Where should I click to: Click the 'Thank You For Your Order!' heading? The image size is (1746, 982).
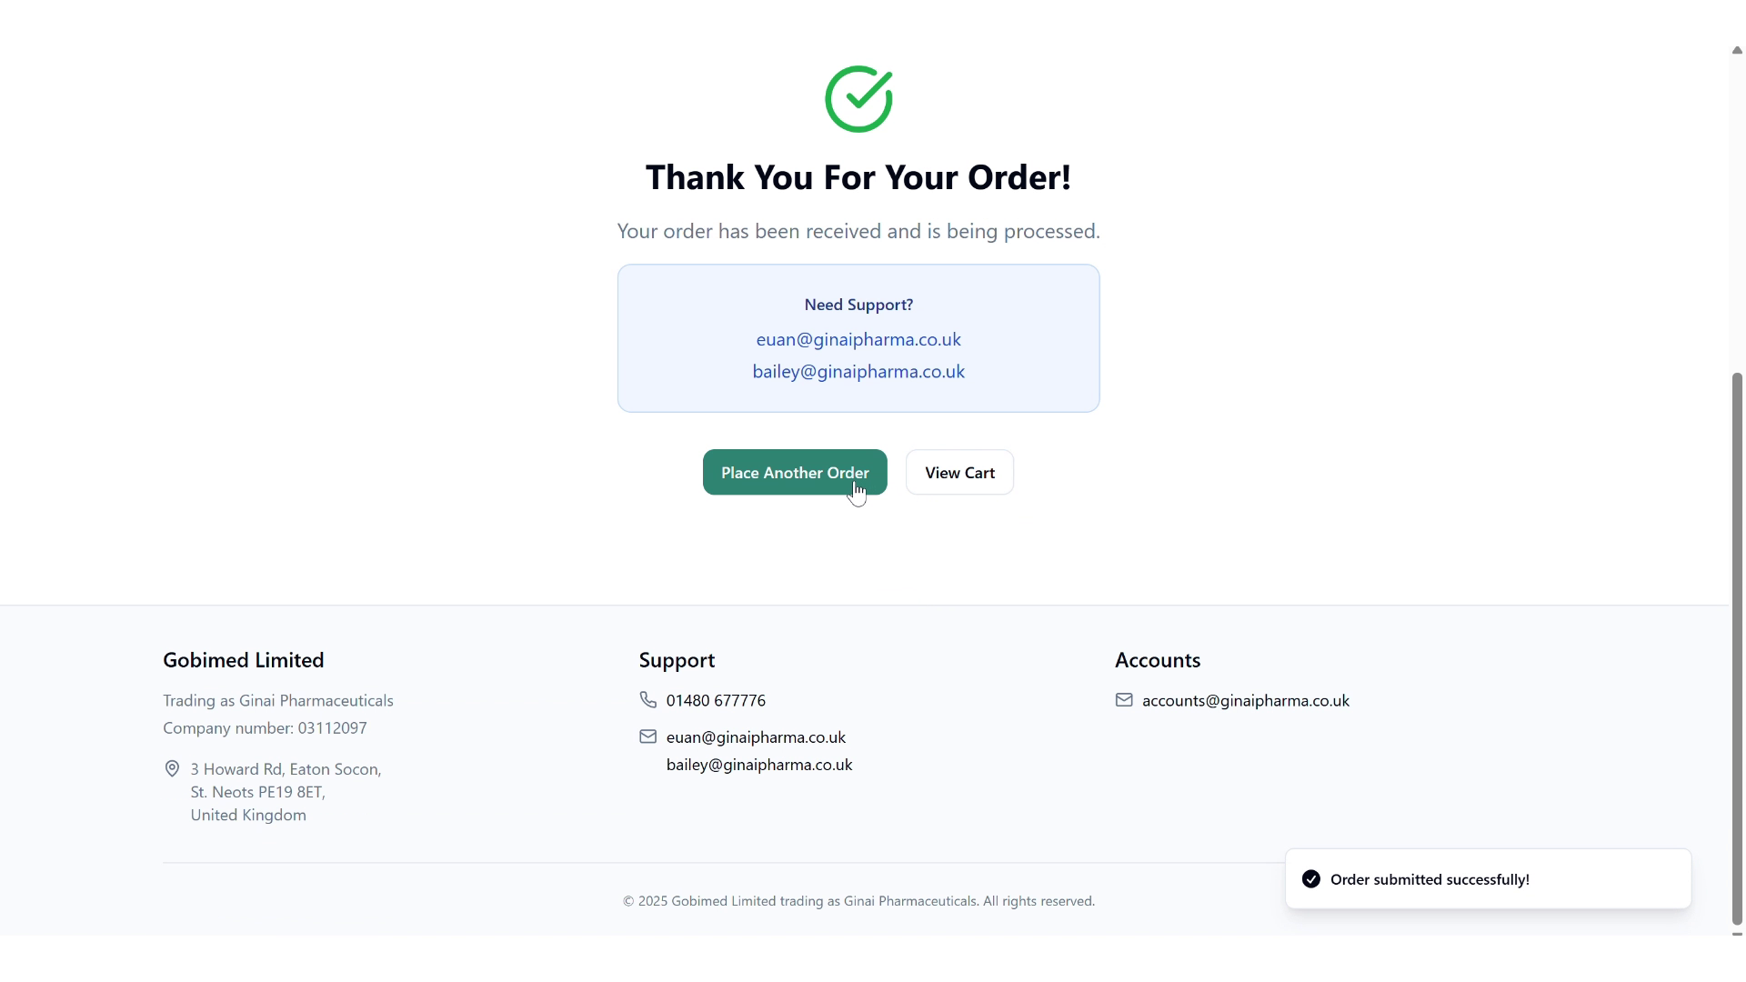[858, 177]
